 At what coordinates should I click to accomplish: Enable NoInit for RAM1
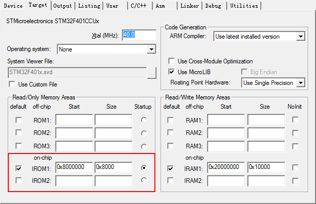click(x=295, y=120)
